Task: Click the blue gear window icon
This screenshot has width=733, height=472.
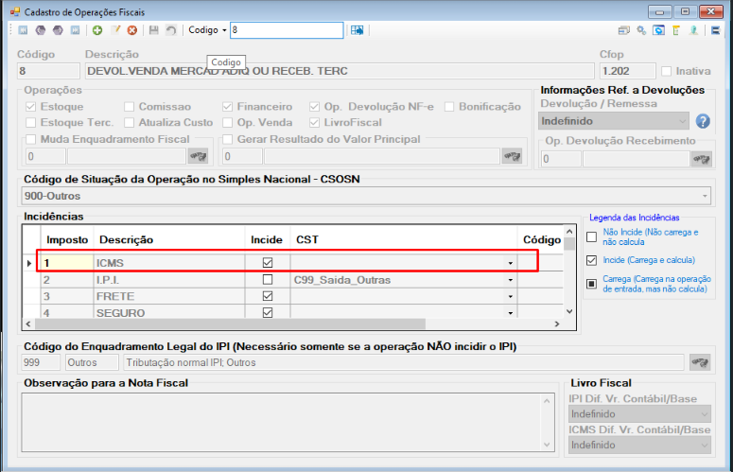Action: (658, 30)
